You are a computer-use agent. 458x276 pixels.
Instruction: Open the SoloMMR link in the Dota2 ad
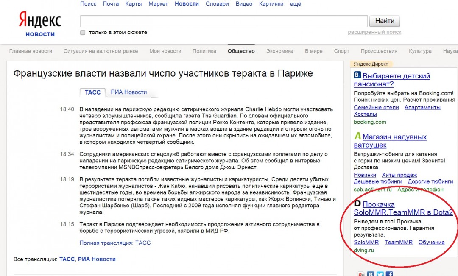point(366,242)
